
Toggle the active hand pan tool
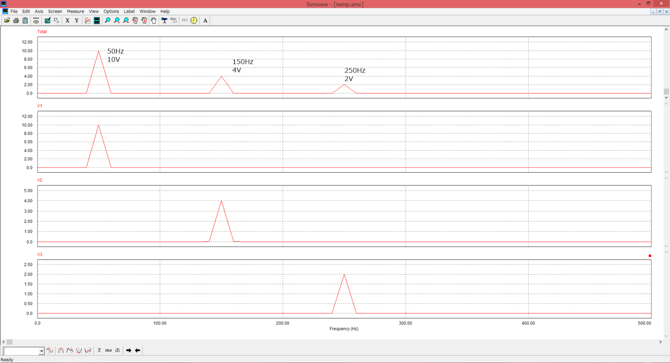(154, 20)
